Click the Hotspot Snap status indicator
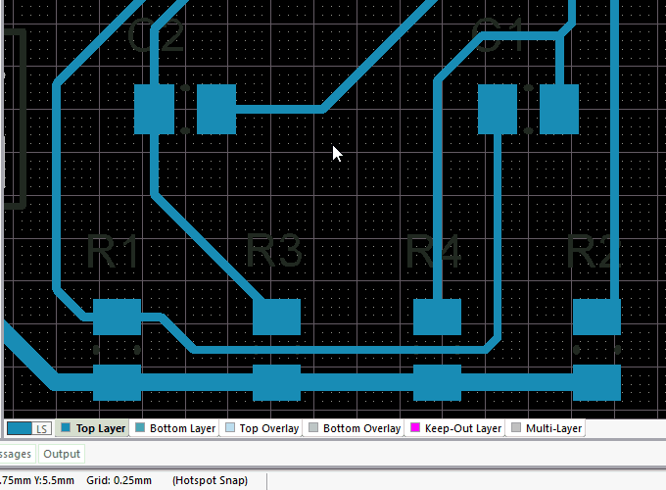The width and height of the screenshot is (666, 490). click(x=210, y=480)
